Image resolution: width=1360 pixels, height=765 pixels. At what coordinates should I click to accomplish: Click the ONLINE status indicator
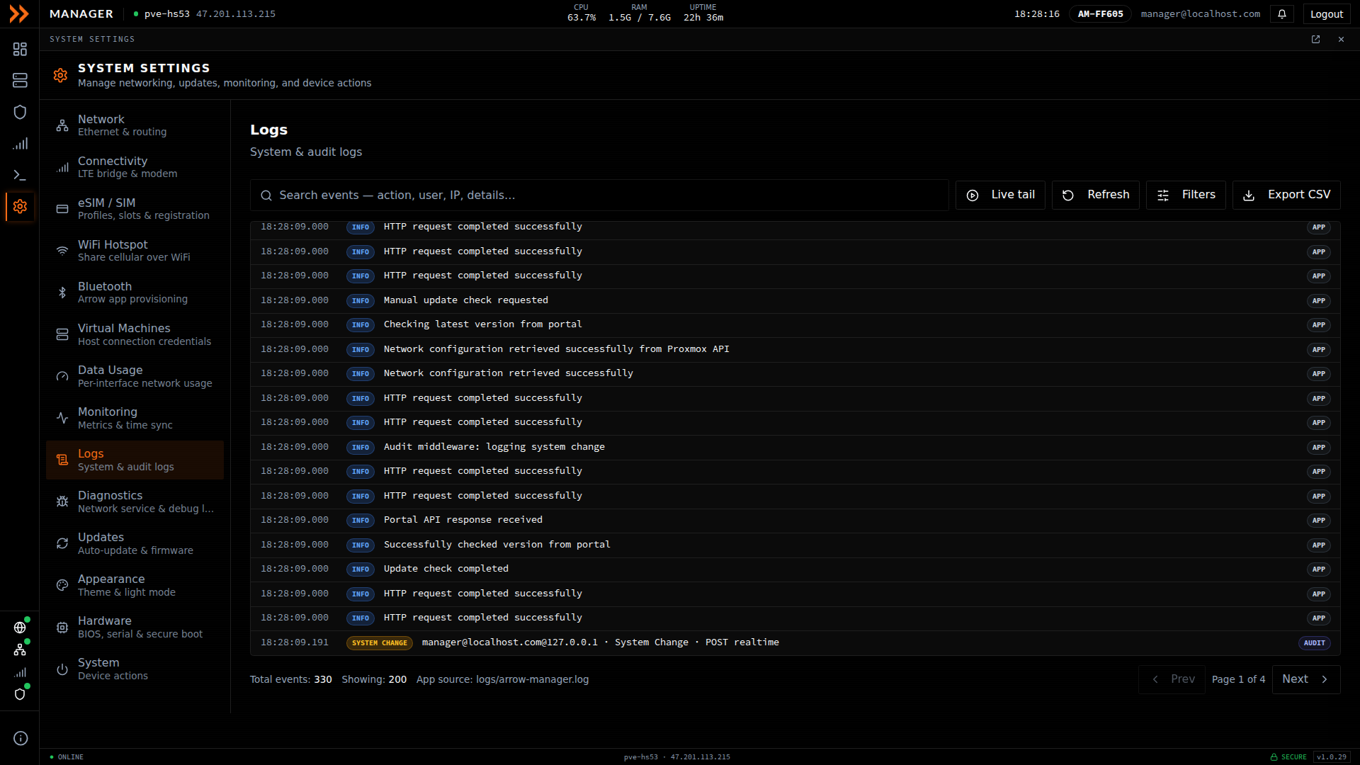pyautogui.click(x=67, y=757)
